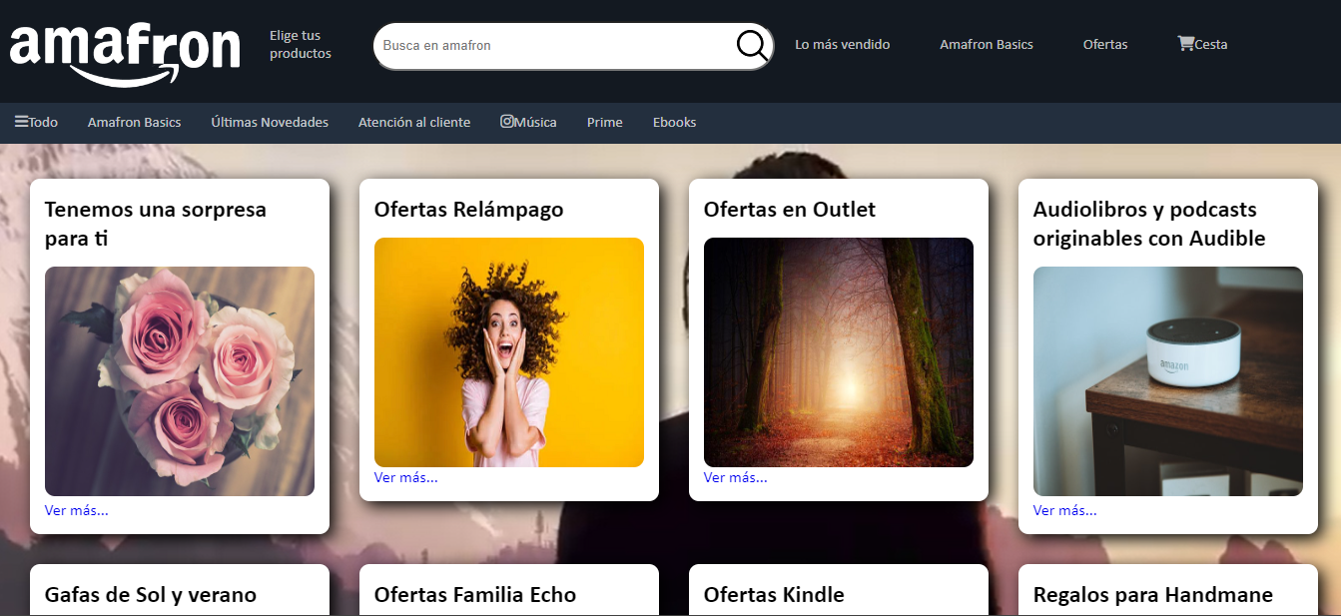
Task: Open the Todo hamburger menu
Action: point(21,122)
